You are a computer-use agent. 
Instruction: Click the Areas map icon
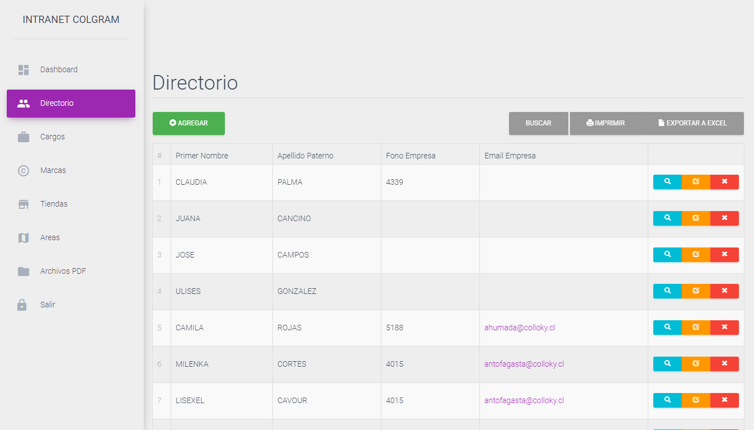(23, 238)
